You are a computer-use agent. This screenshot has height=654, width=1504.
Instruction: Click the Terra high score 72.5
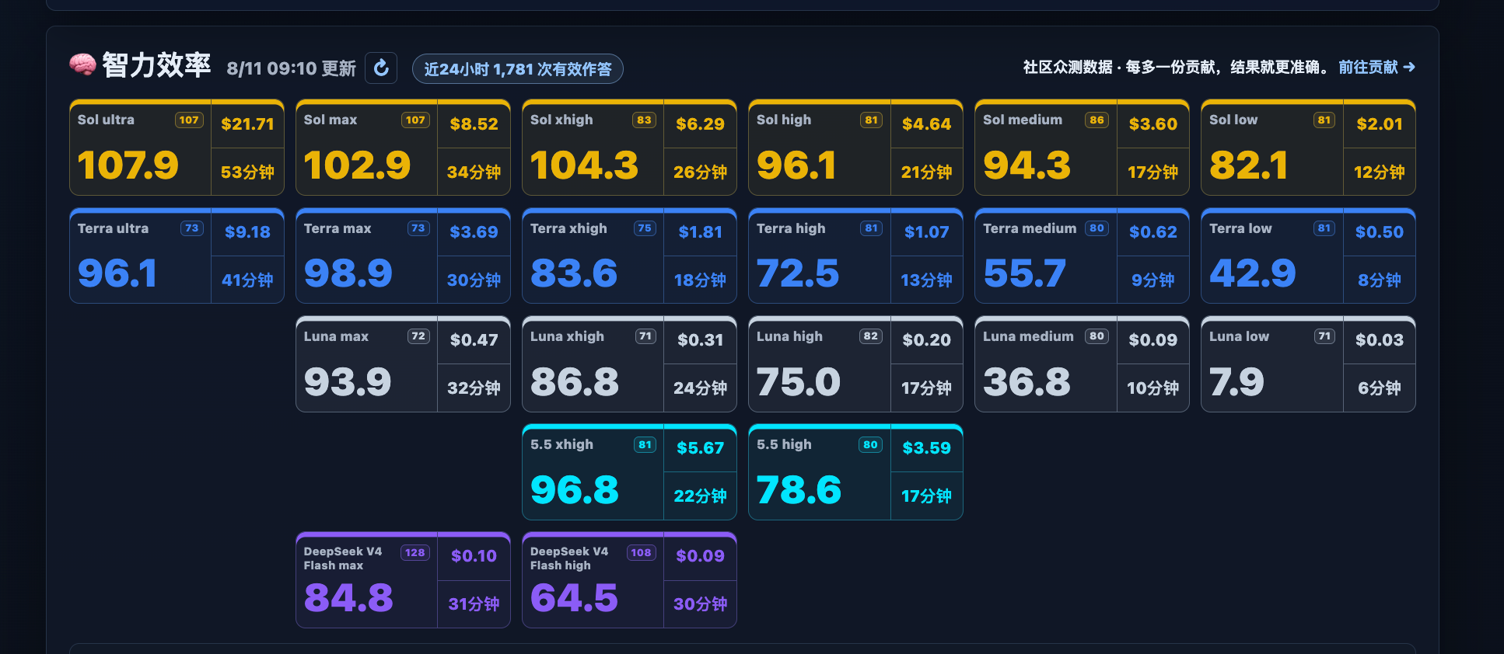798,273
